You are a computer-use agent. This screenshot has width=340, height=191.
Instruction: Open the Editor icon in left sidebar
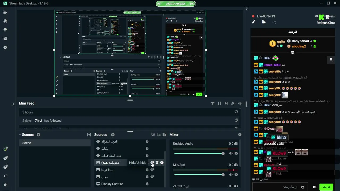(x=5, y=12)
